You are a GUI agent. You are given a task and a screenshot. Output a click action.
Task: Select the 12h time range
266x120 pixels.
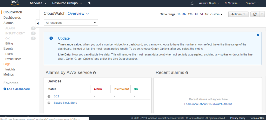click(x=190, y=15)
